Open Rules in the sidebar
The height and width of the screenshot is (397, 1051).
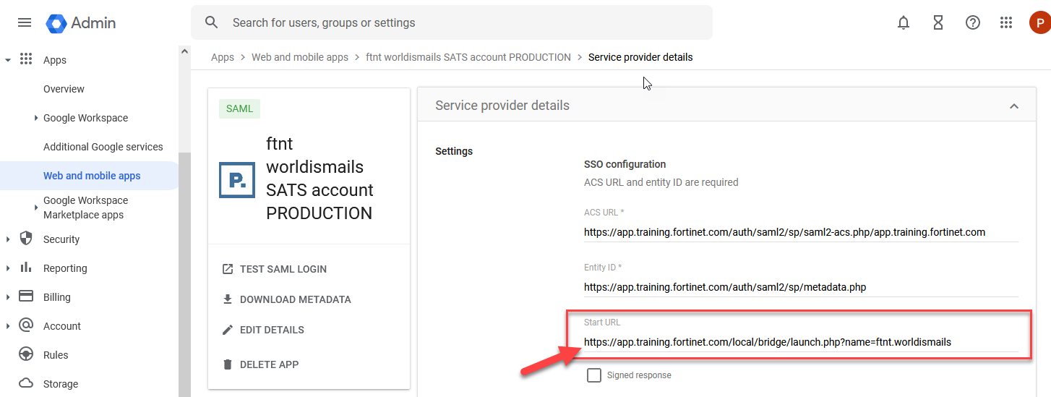pos(56,355)
